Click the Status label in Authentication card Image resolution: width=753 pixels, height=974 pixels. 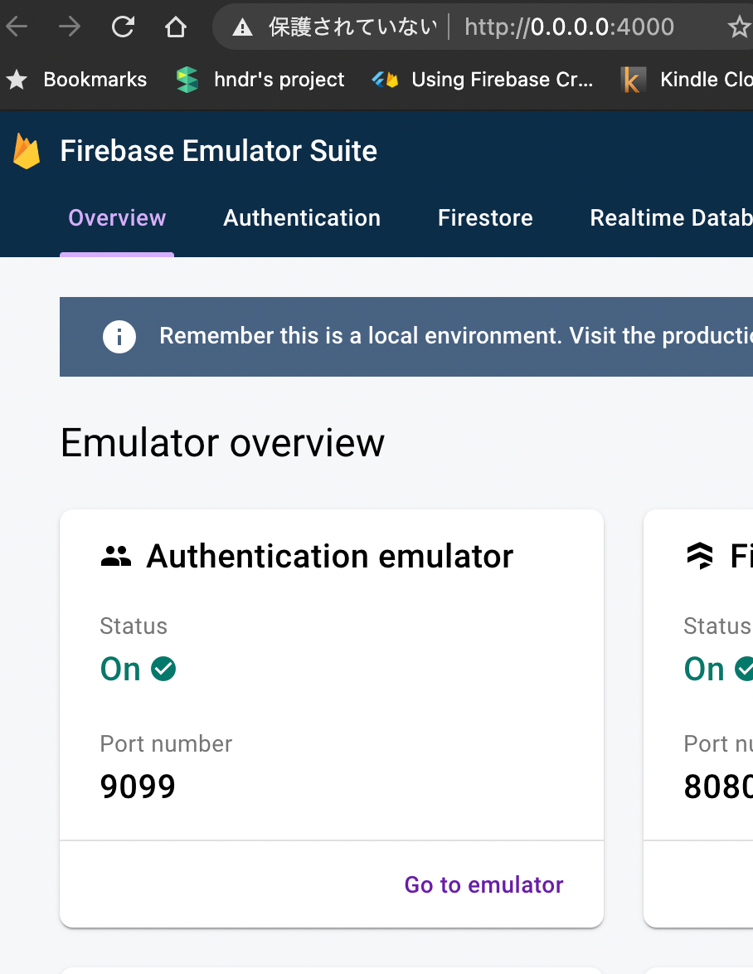(x=134, y=626)
